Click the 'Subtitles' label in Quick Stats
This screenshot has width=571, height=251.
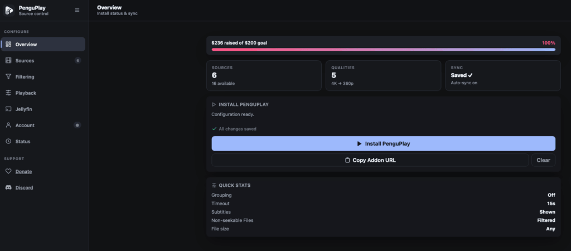click(221, 211)
